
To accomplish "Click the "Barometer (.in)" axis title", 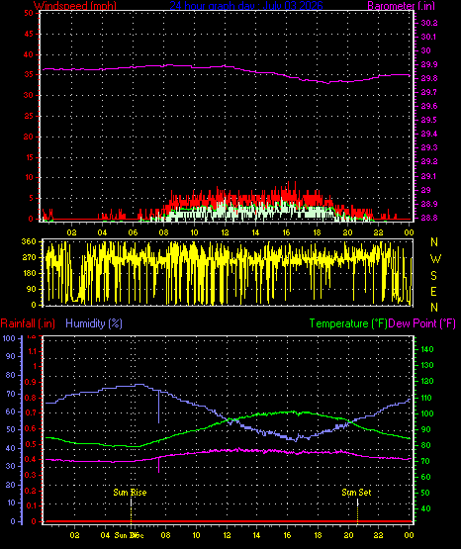I will pyautogui.click(x=401, y=6).
